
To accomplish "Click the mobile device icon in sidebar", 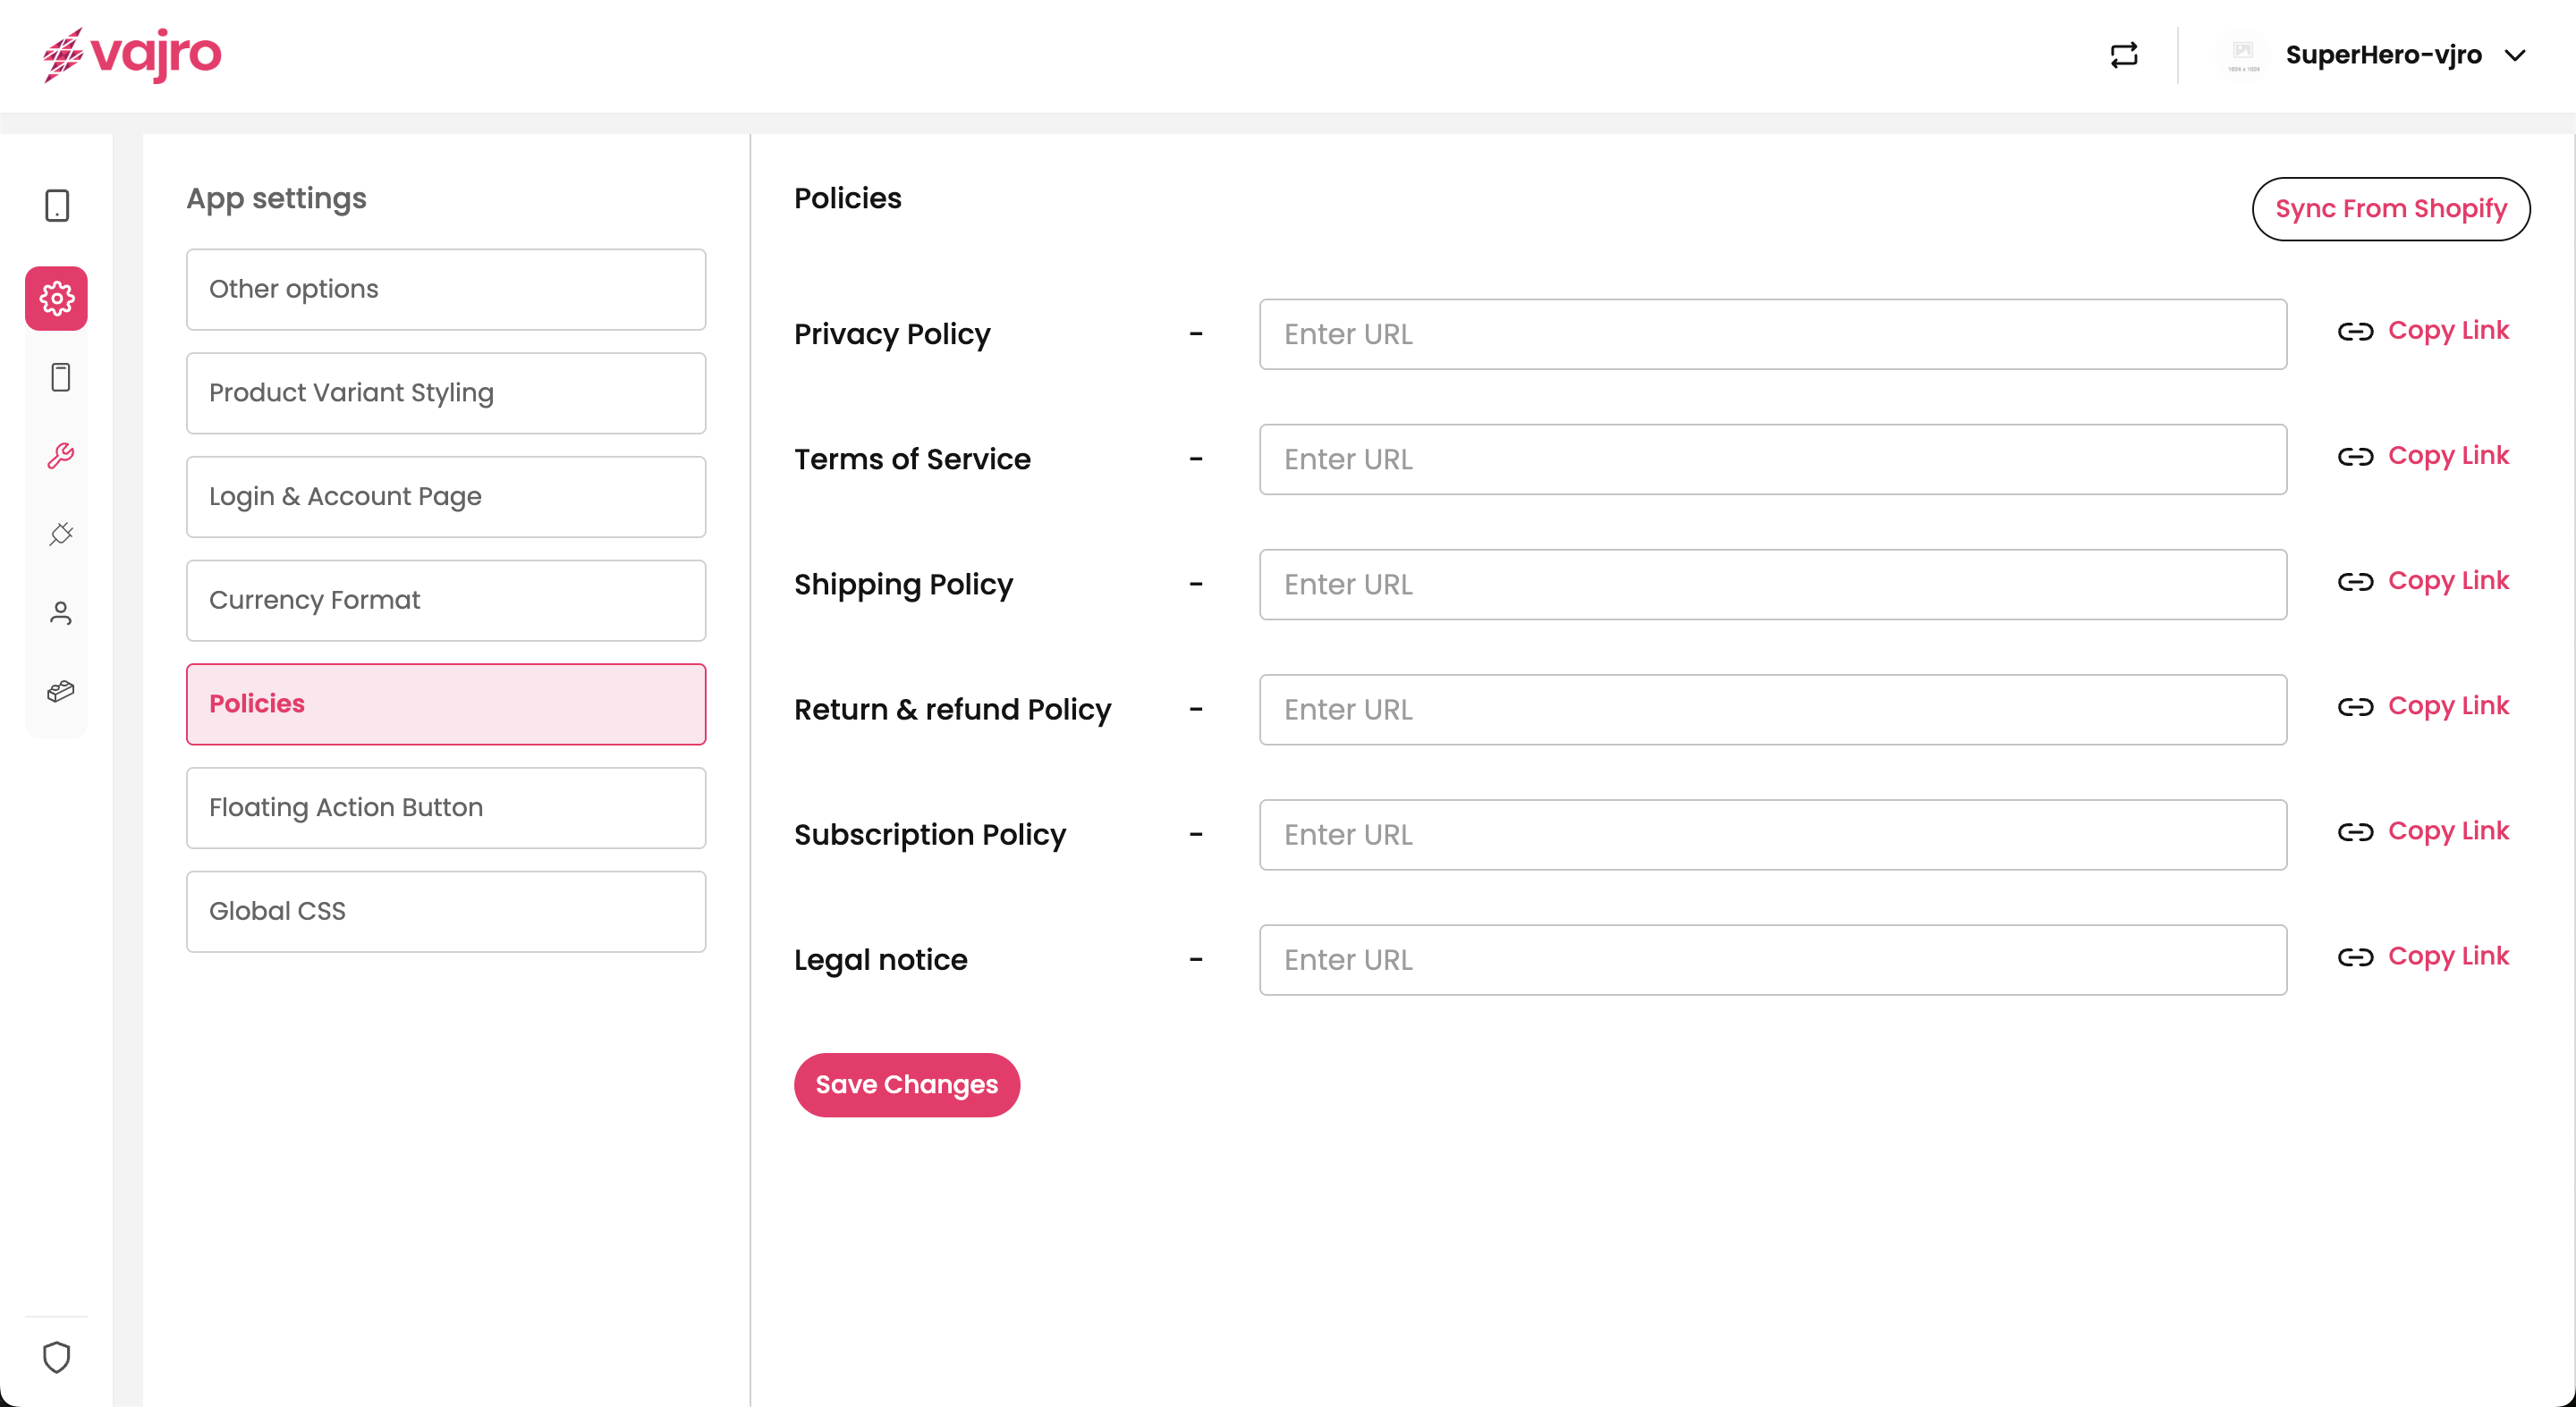I will click(x=57, y=206).
